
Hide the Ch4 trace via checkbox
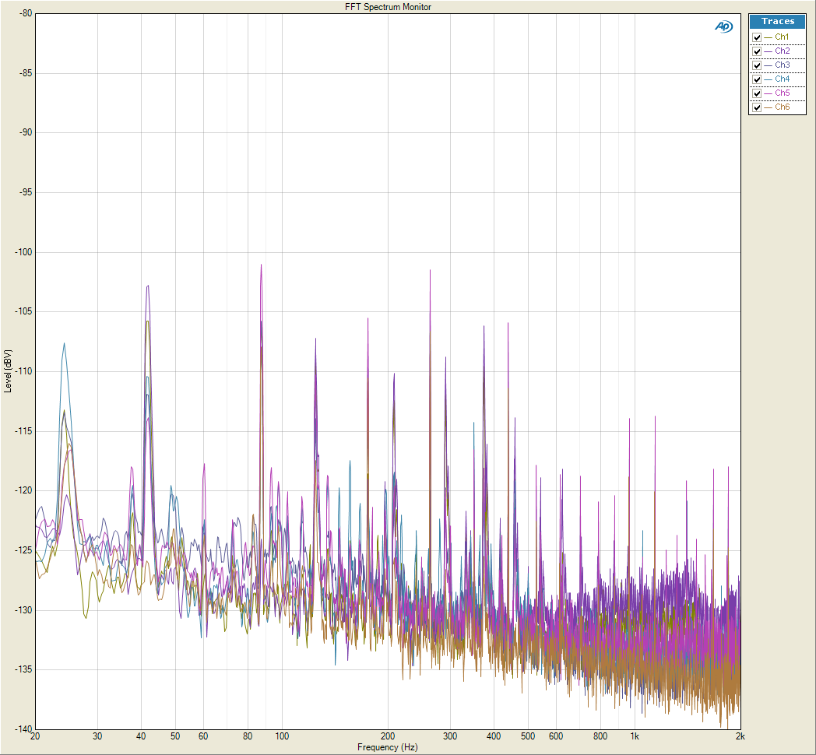757,79
